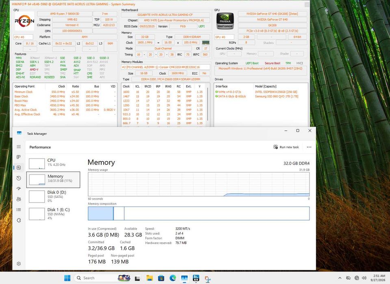Click the volume speaker tray icon
The image size is (390, 284).
click(364, 278)
